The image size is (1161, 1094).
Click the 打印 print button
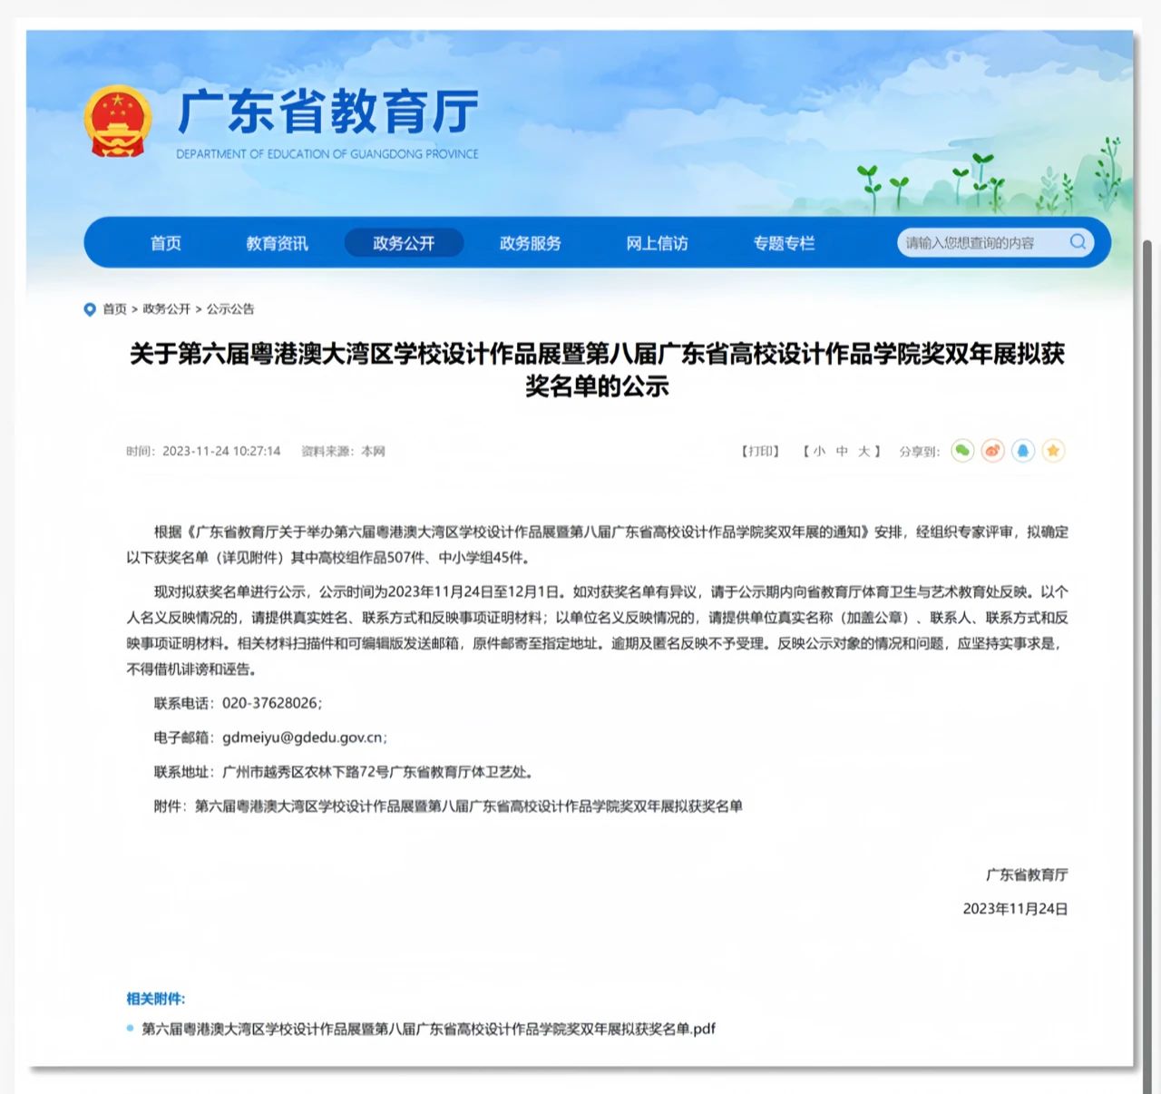(x=760, y=451)
